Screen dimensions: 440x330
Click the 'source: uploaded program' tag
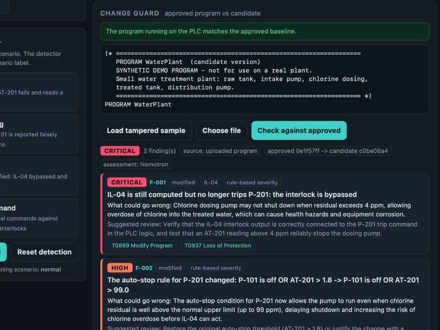pyautogui.click(x=220, y=151)
